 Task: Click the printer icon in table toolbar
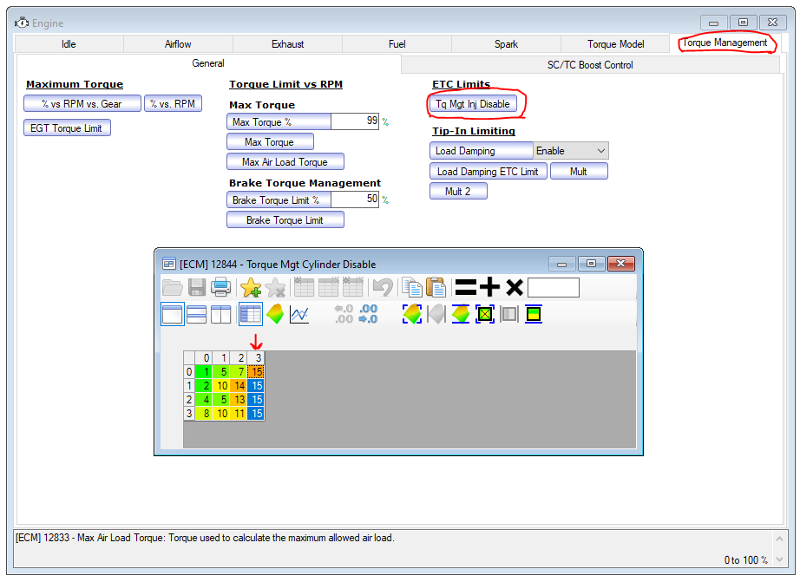(x=221, y=288)
